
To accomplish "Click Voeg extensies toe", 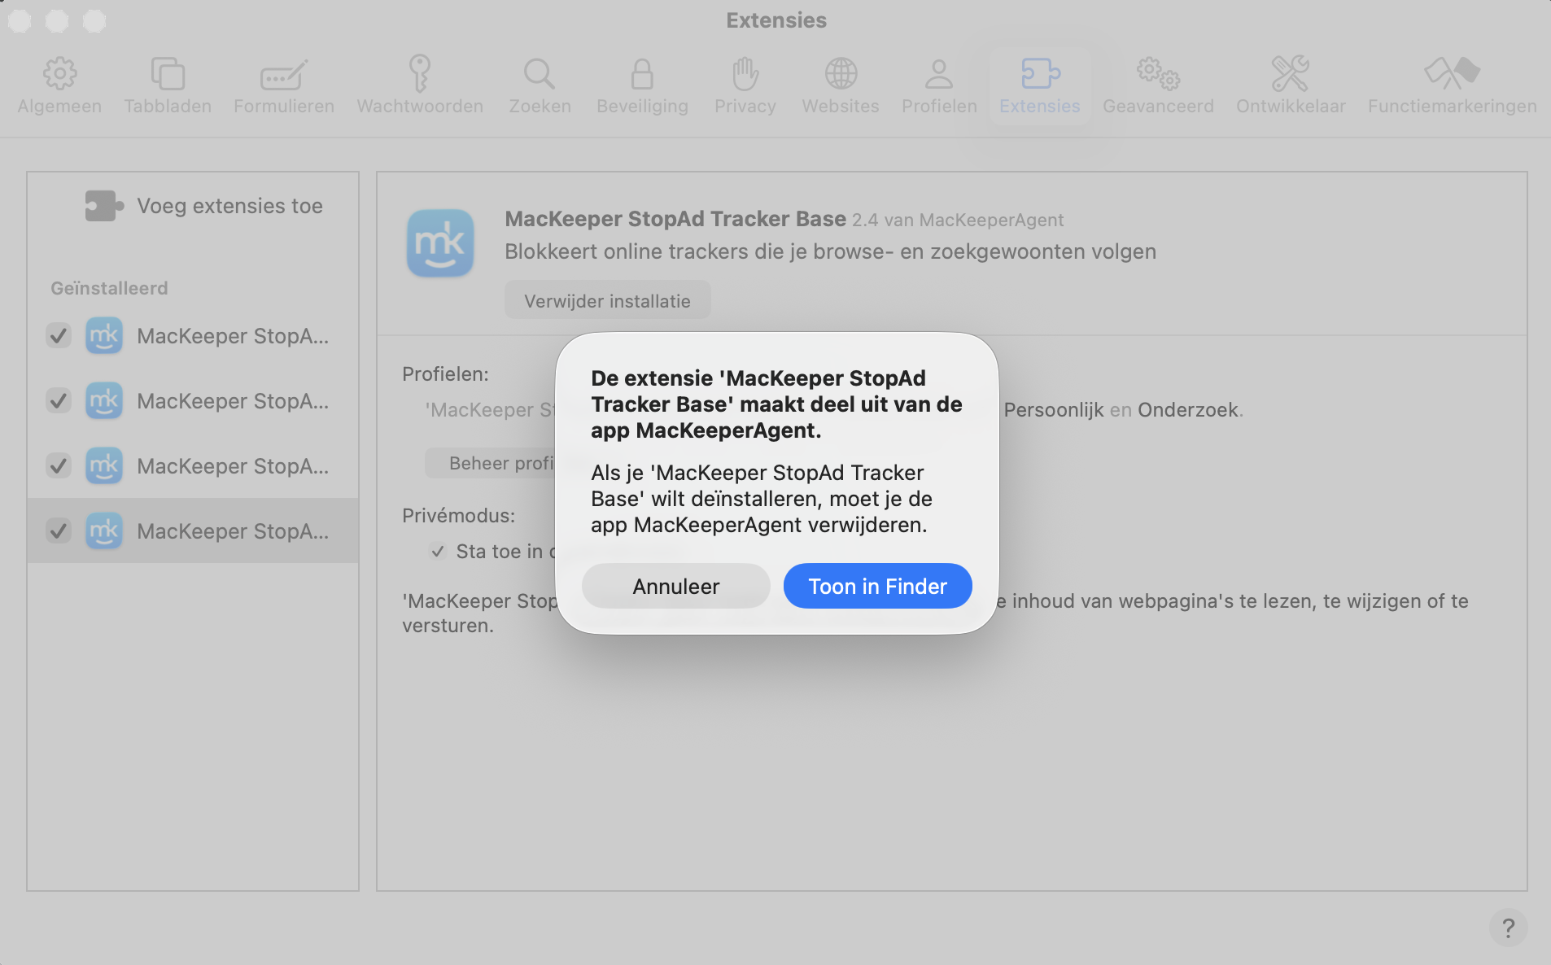I will coord(204,205).
